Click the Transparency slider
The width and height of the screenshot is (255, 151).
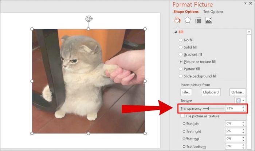click(x=213, y=109)
